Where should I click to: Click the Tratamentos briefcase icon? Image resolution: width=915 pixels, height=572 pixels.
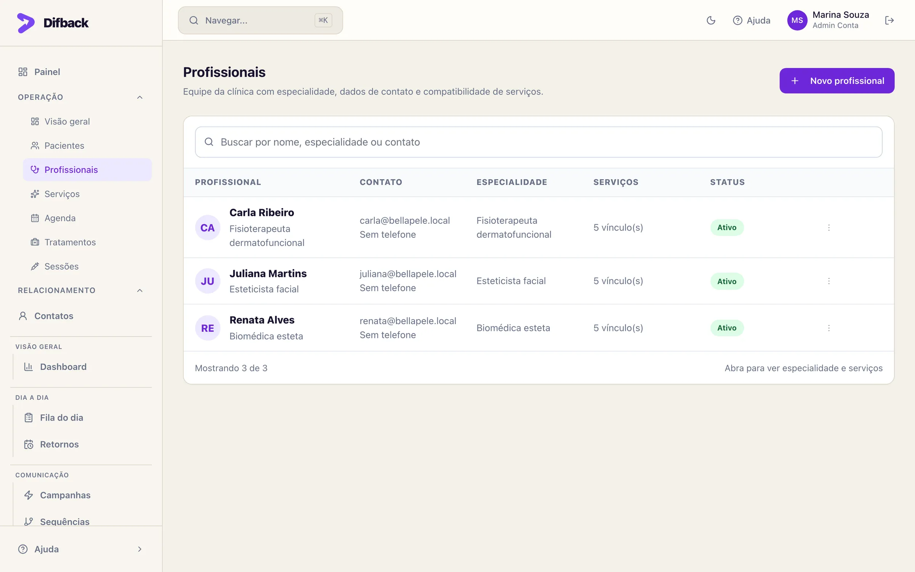35,242
